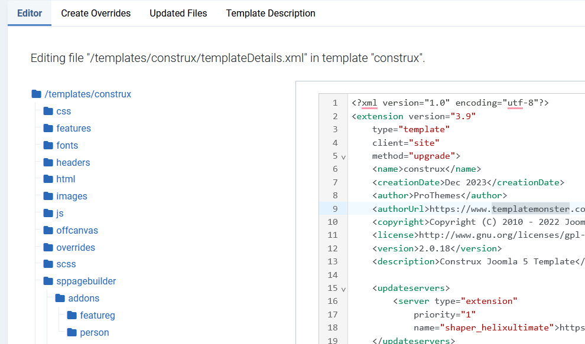Collapse the sppagebuilder folder
The height and width of the screenshot is (344, 585).
point(86,281)
